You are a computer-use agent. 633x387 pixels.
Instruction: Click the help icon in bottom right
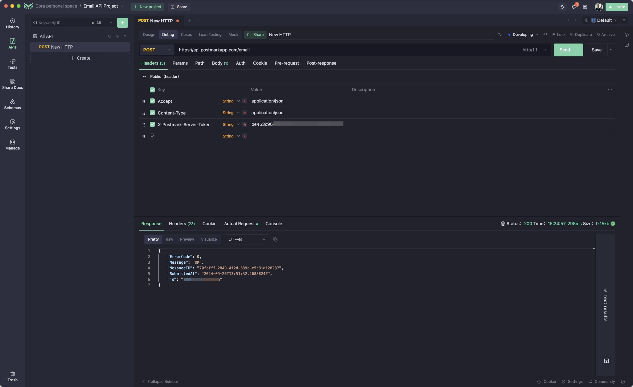pyautogui.click(x=623, y=382)
